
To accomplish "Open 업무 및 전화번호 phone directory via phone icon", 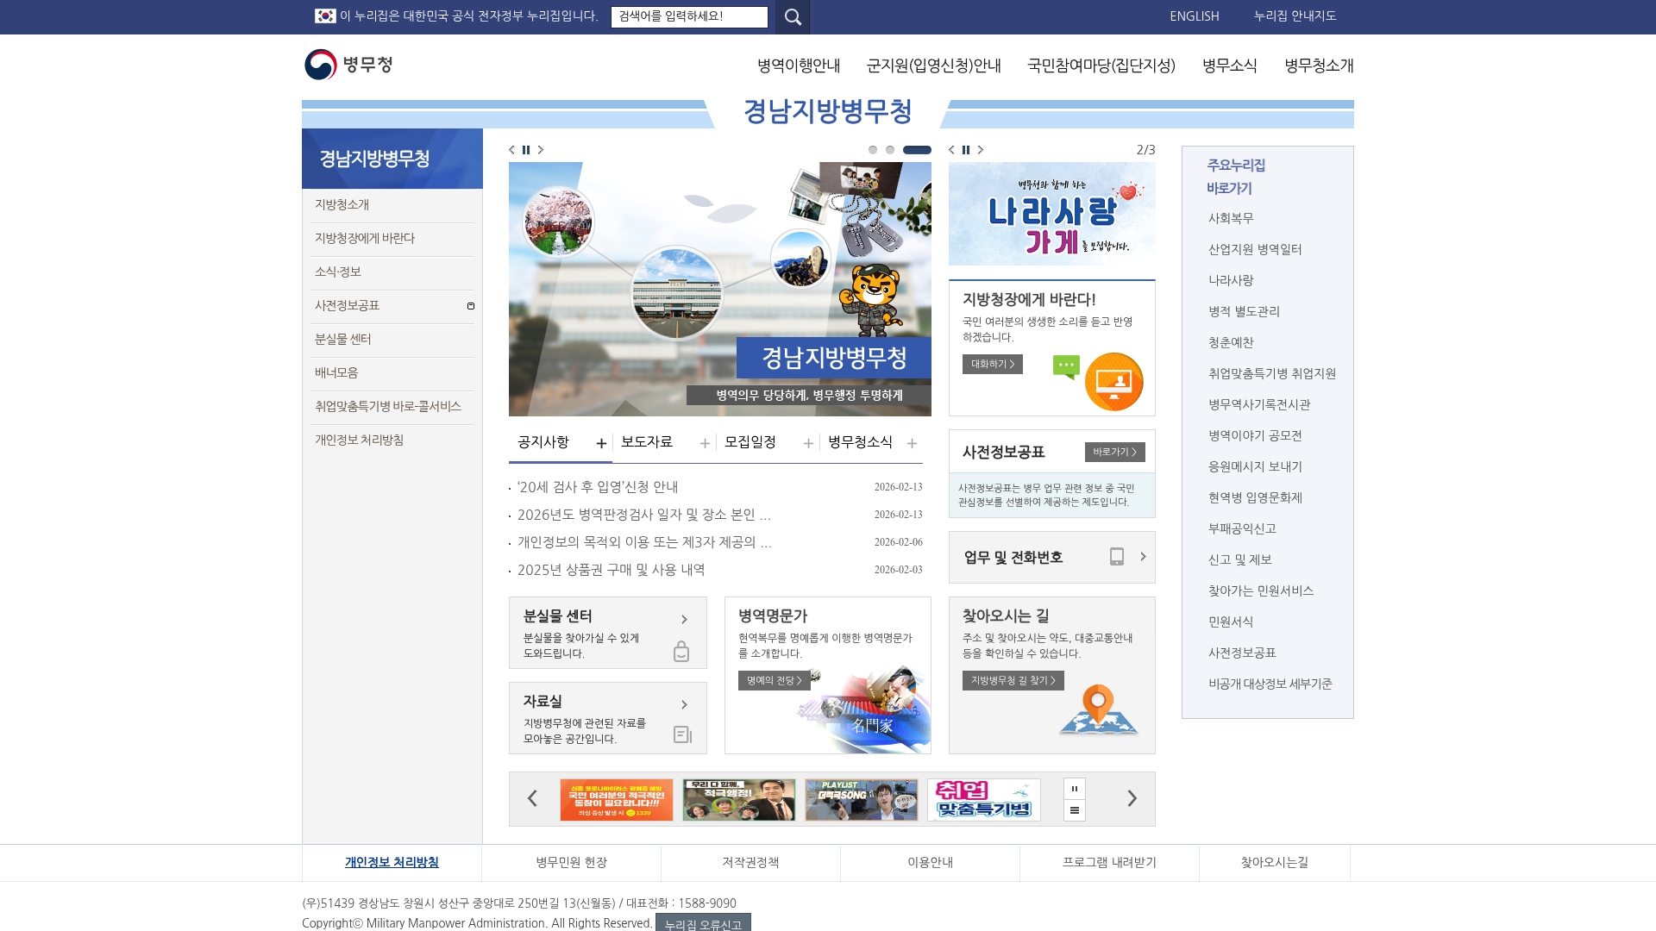I will tap(1119, 558).
